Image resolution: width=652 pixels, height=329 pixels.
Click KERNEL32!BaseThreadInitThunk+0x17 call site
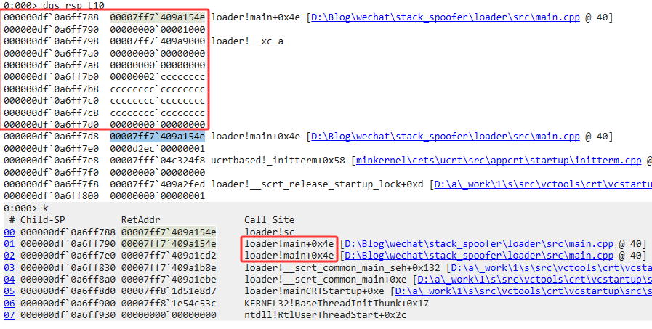click(337, 304)
